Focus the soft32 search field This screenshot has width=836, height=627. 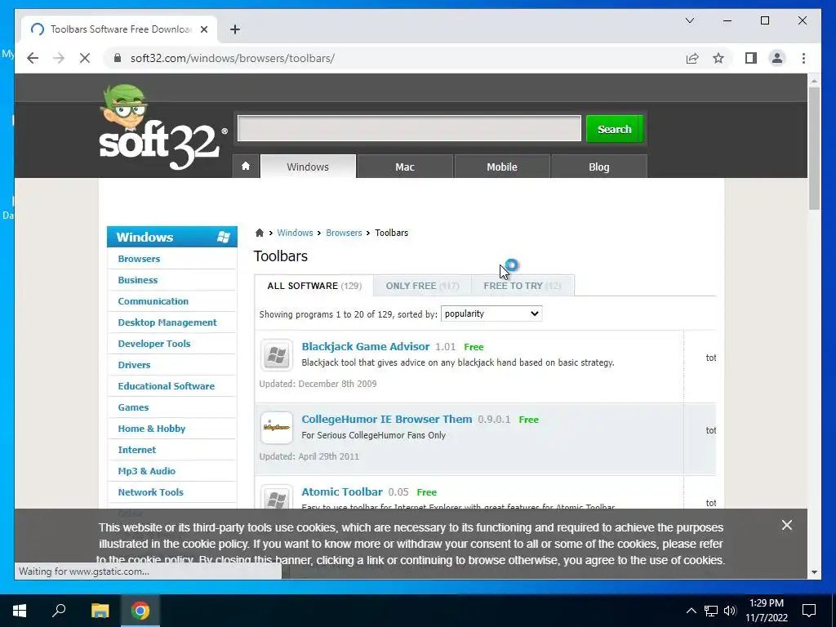[x=409, y=128]
